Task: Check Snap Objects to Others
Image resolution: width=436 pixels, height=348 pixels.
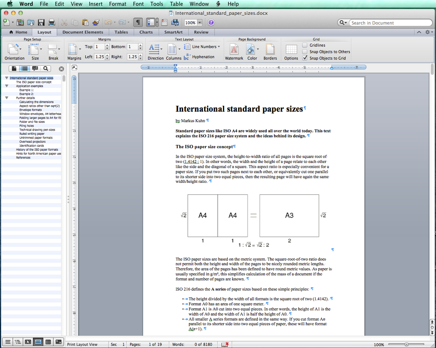Action: 305,52
